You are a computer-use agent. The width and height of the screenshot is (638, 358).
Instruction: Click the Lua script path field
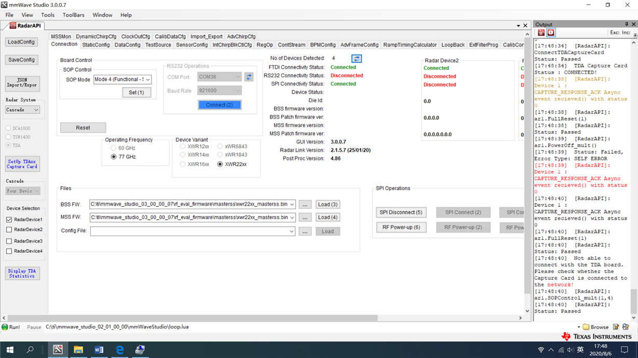pyautogui.click(x=310, y=327)
